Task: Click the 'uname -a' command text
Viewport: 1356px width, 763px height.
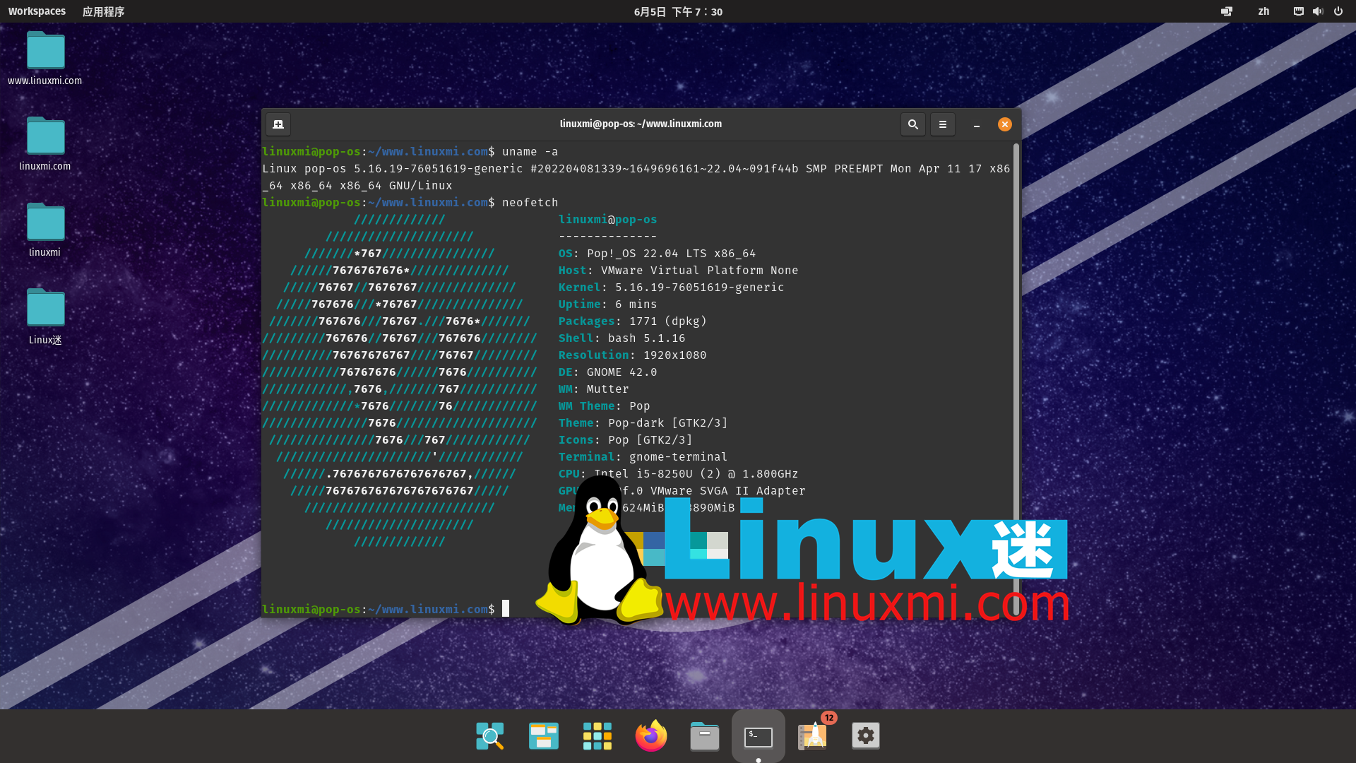Action: click(530, 152)
